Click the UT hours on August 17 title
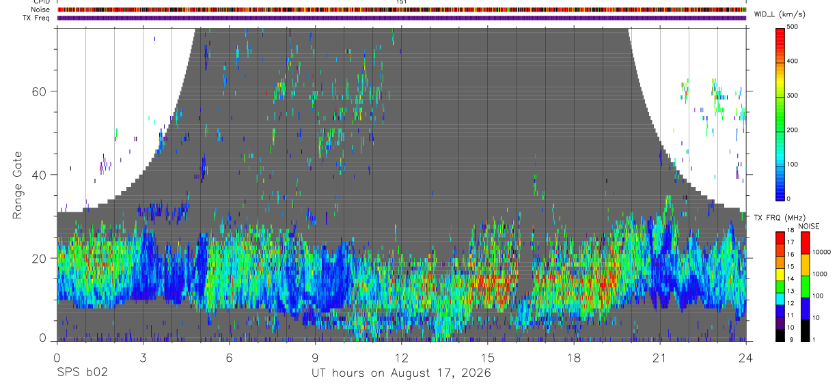This screenshot has width=839, height=387. click(401, 373)
